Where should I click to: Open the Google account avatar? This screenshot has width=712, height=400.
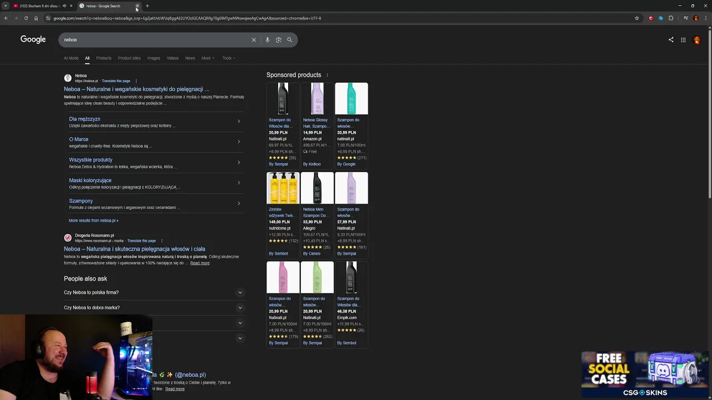[x=696, y=39]
